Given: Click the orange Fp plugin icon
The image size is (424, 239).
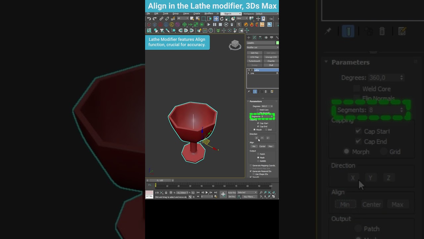Looking at the screenshot, I should (262, 25).
